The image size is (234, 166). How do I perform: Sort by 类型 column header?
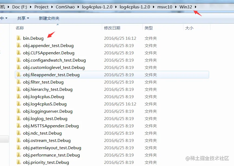[149, 28]
